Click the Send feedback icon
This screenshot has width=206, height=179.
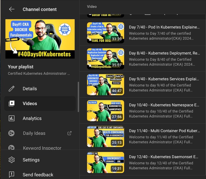[x=11, y=175]
